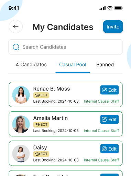
Task: Tap the back arrow button
Action: click(x=16, y=27)
